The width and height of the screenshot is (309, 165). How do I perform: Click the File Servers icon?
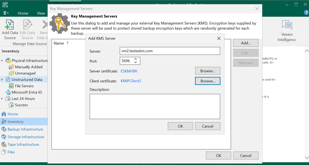click(x=12, y=86)
